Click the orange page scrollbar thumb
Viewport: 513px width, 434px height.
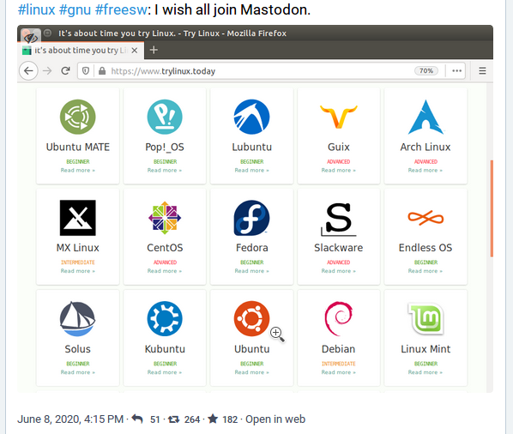click(x=492, y=208)
